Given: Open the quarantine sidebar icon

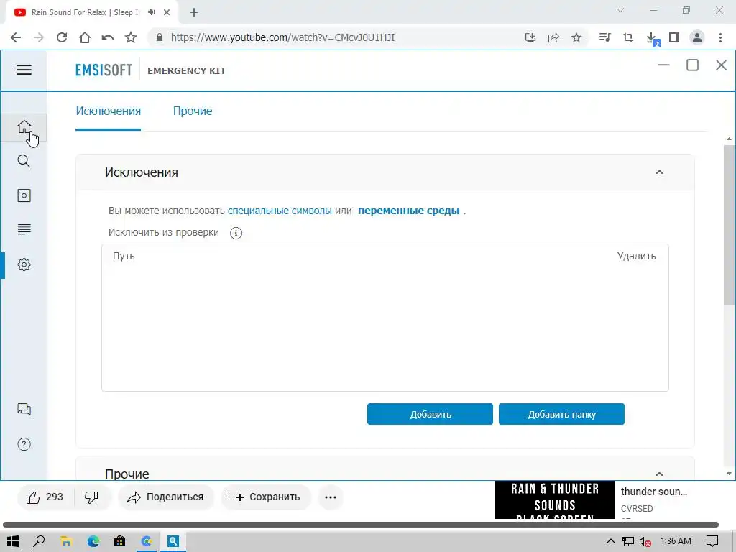Looking at the screenshot, I should click(24, 195).
